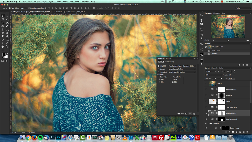Select the Path Selection arrow tool
This screenshot has width=252, height=142.
click(3, 43)
